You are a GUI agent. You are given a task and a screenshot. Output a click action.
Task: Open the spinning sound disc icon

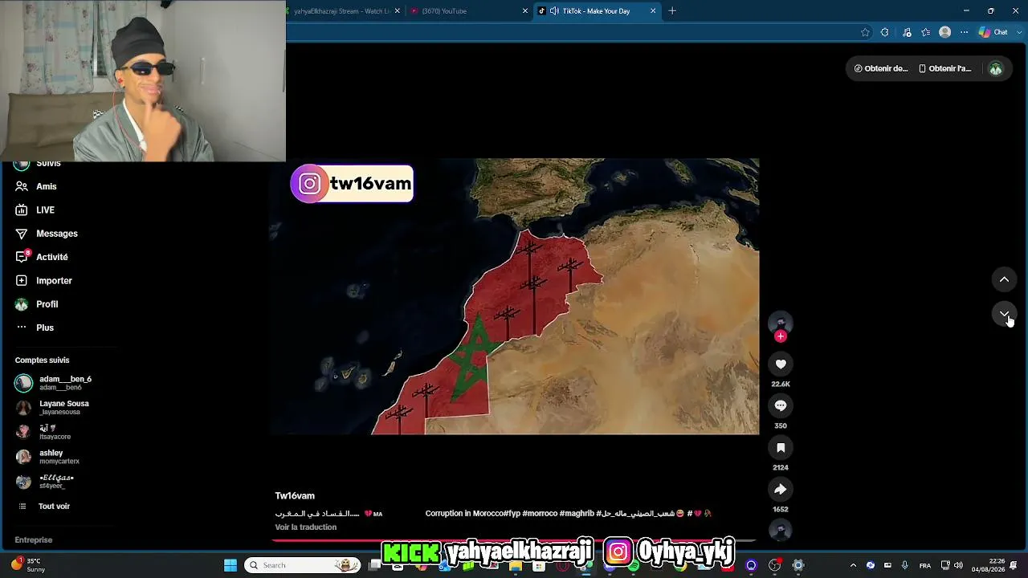(781, 530)
